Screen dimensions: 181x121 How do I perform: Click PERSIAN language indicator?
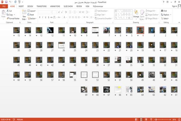(20, 119)
